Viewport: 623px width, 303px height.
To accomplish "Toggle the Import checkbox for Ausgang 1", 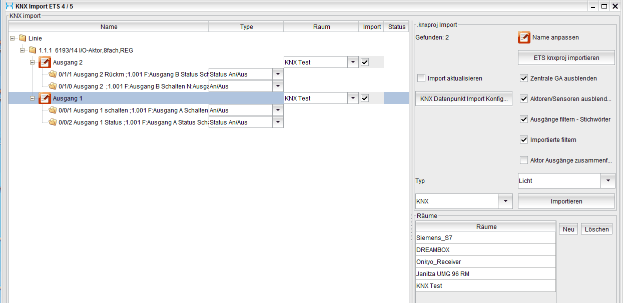I will pos(365,98).
